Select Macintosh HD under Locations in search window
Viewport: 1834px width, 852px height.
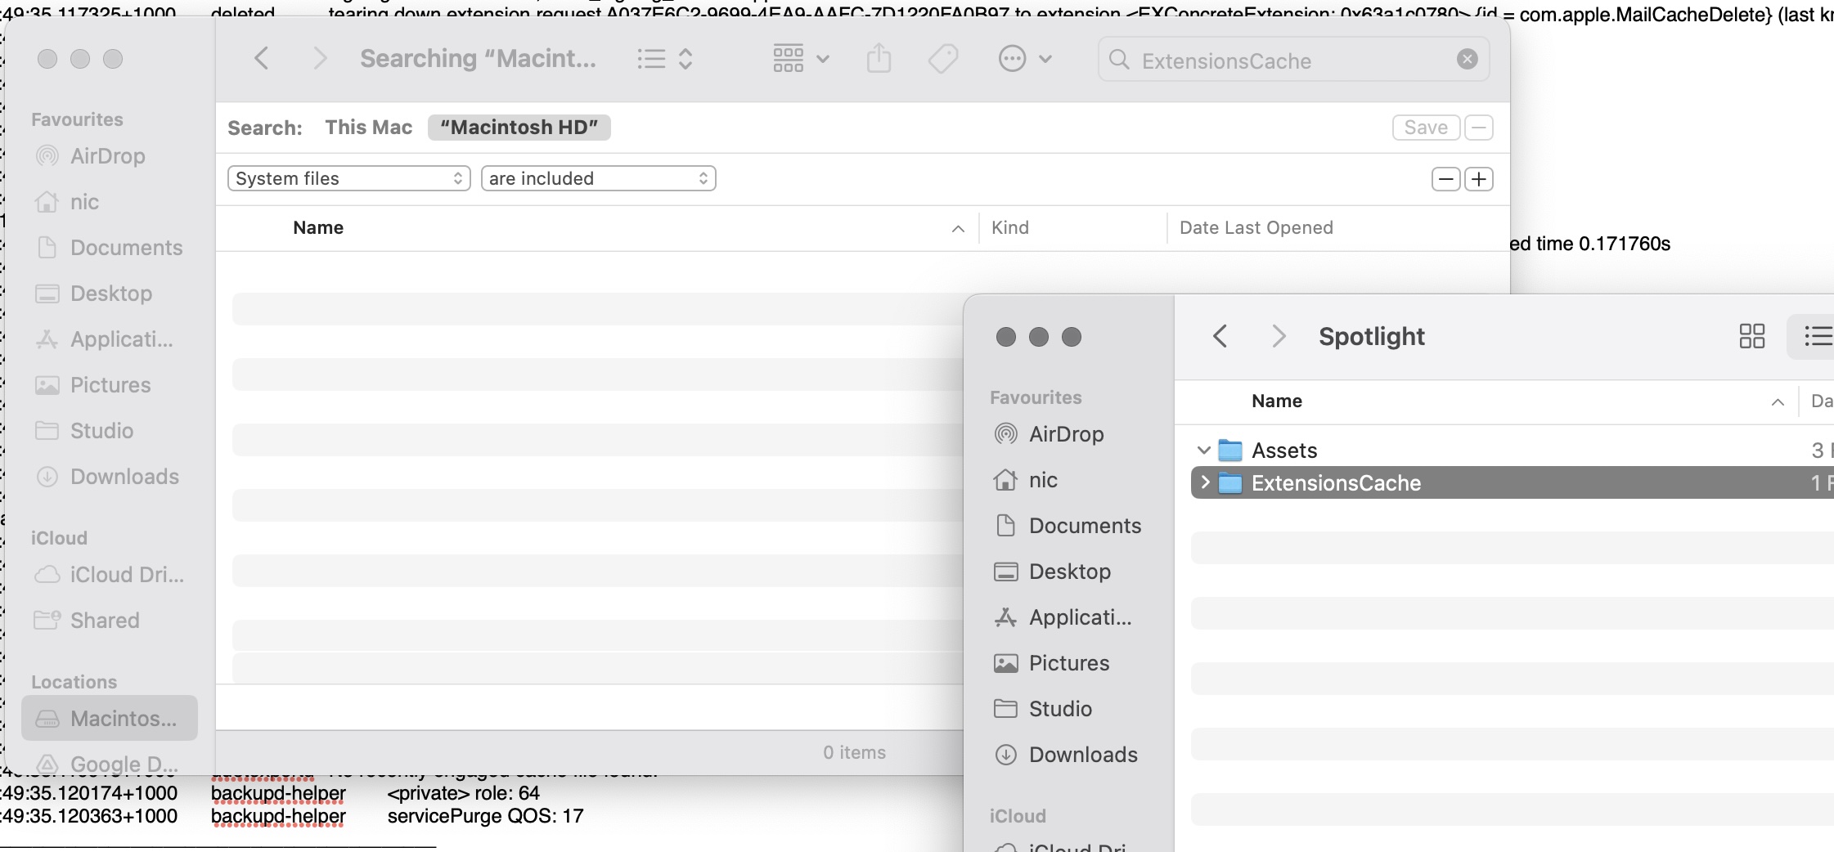(x=110, y=719)
